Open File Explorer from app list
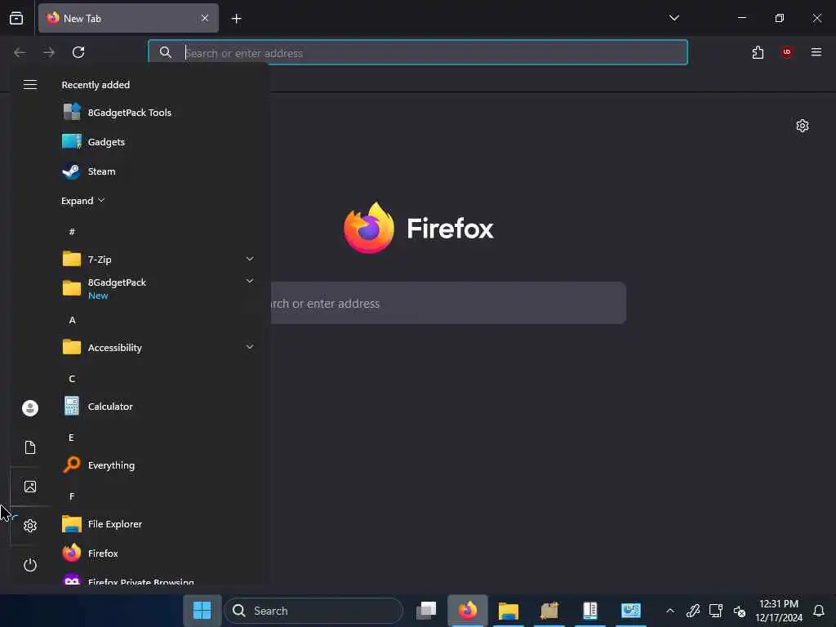836x627 pixels. click(x=158, y=524)
